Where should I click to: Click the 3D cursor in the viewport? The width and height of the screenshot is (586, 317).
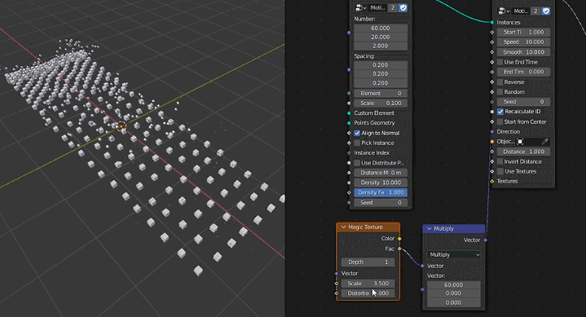point(121,127)
